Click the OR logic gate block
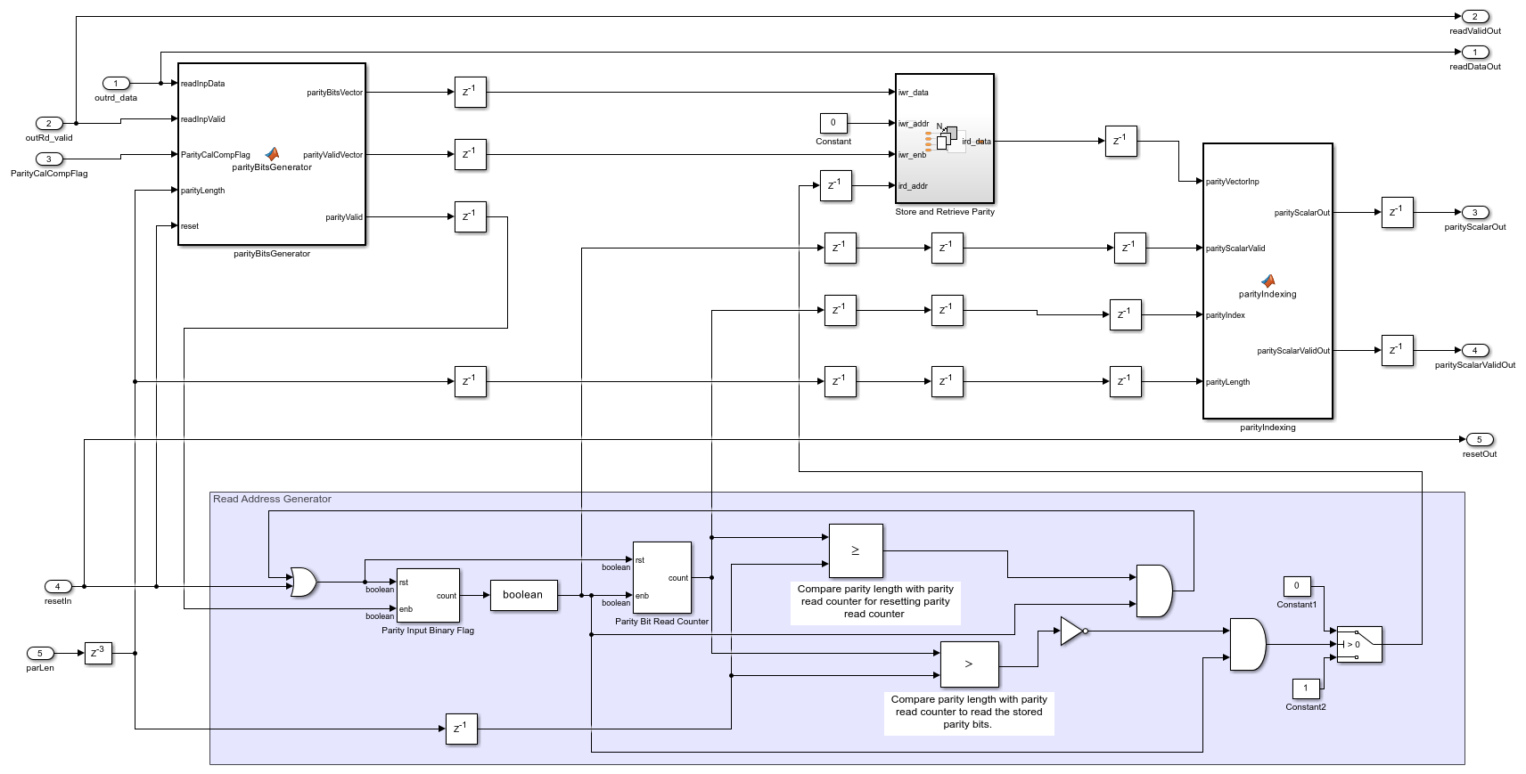This screenshot has width=1526, height=774. pos(303,583)
